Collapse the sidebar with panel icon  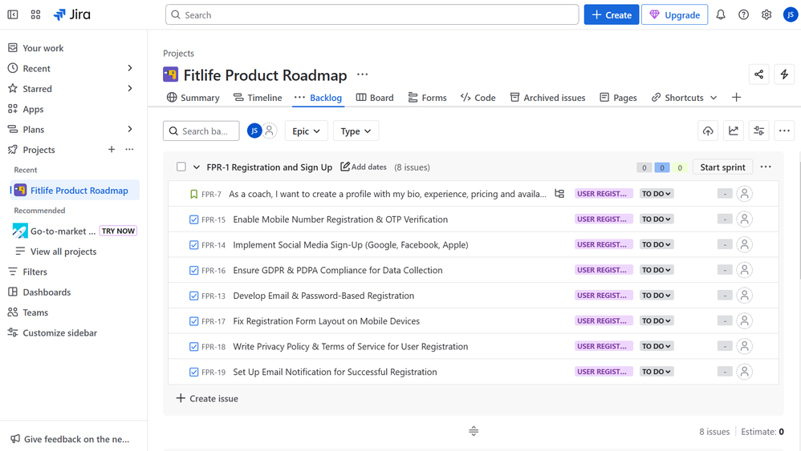pos(13,14)
